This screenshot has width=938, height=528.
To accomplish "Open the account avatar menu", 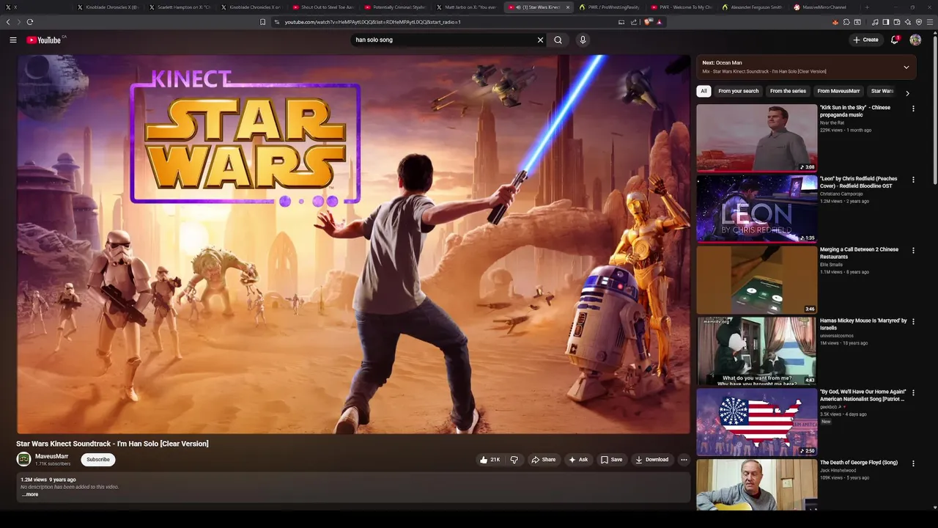I will (x=915, y=40).
